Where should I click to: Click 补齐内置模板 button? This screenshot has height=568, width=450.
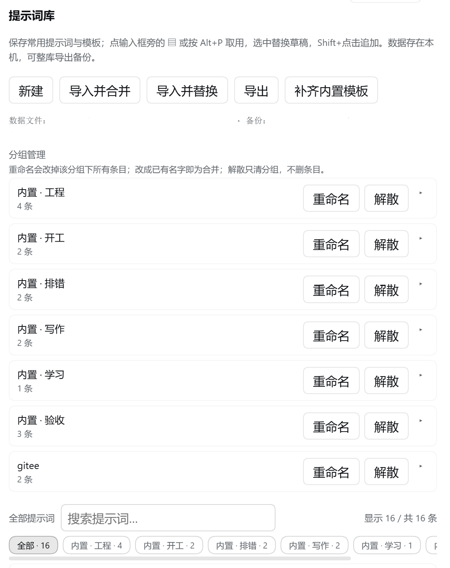(x=331, y=90)
